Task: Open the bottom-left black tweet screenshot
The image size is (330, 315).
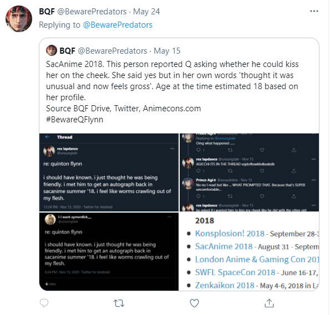Action: (109, 251)
